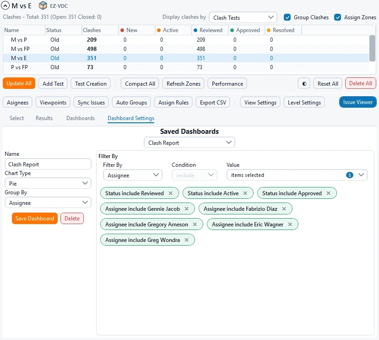Screen dimensions: 379x340
Task: Remove the Assignee include Eric Wagner chip
Action: click(x=290, y=225)
